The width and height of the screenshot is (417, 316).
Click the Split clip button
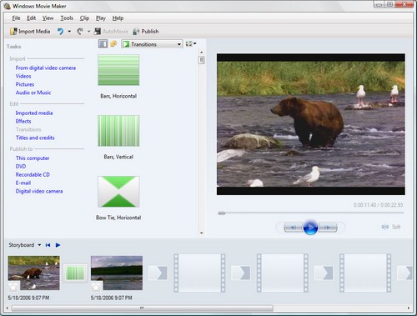[x=391, y=227]
